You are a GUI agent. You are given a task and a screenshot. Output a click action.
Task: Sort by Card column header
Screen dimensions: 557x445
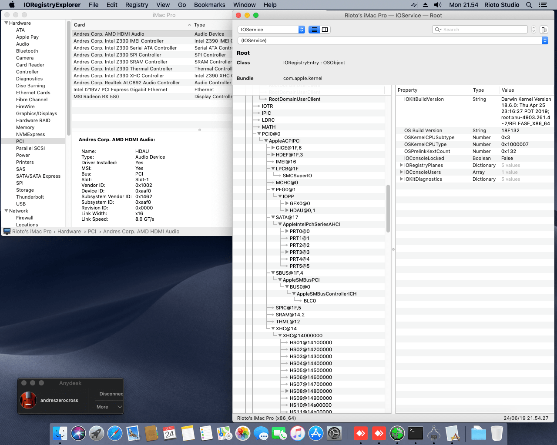132,25
